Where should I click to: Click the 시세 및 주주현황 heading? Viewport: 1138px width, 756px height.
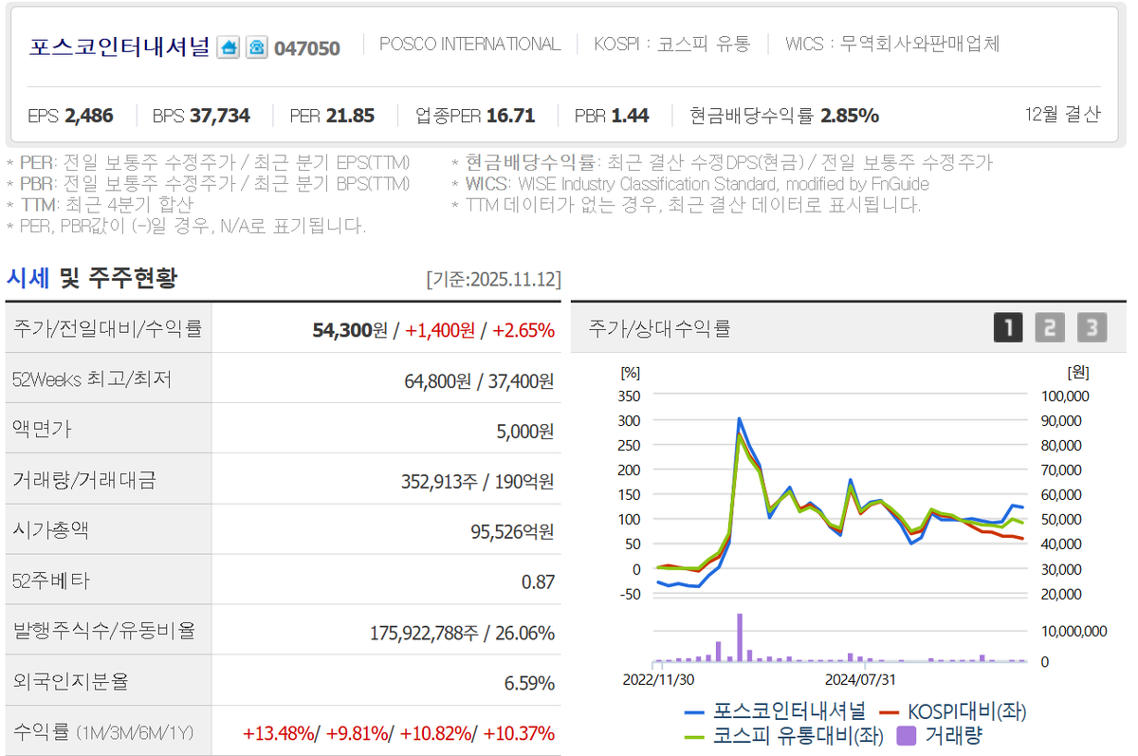click(92, 278)
